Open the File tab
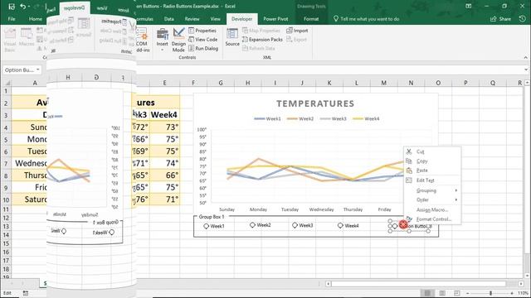 (x=12, y=19)
